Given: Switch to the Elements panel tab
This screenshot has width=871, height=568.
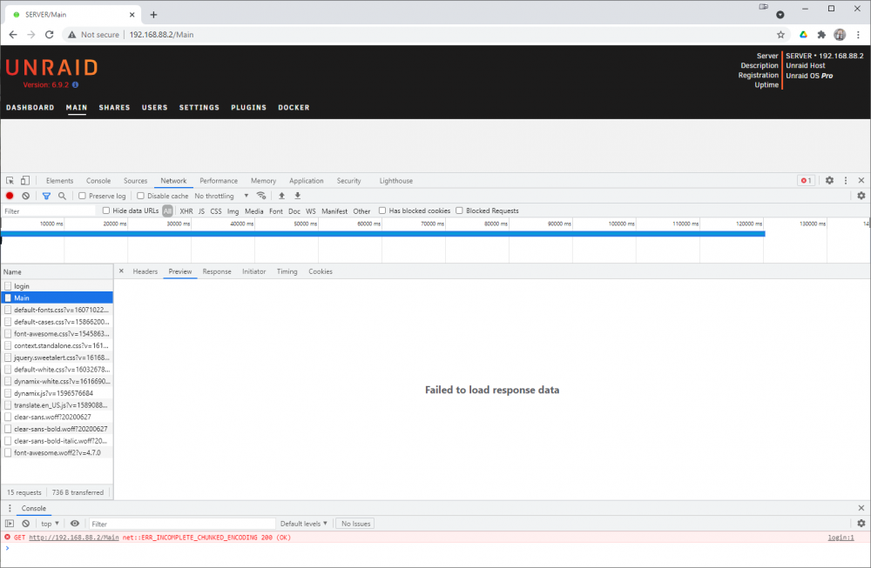Looking at the screenshot, I should coord(59,181).
